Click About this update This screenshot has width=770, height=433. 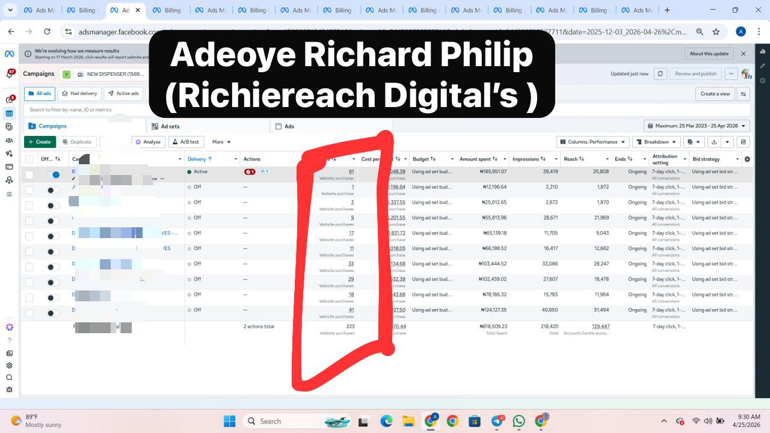709,54
